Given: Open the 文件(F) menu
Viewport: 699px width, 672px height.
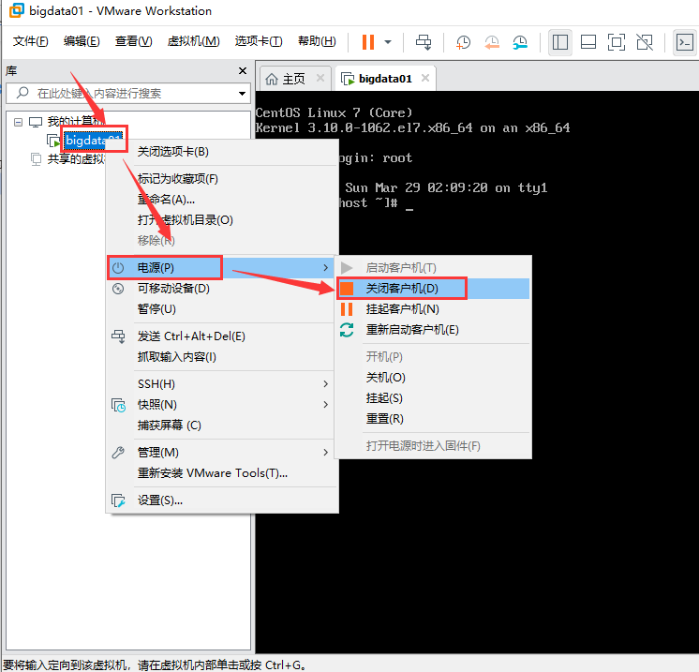Looking at the screenshot, I should [30, 41].
